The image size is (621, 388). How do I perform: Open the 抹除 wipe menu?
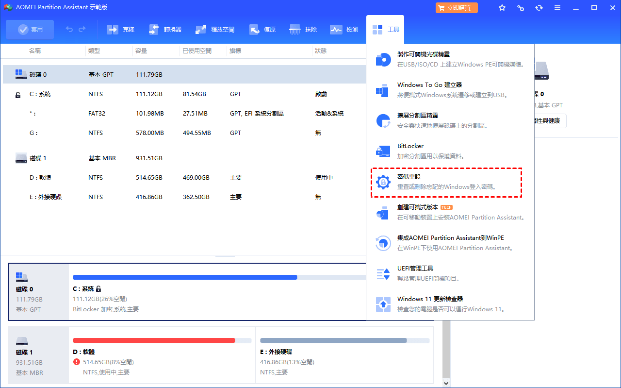click(x=303, y=30)
